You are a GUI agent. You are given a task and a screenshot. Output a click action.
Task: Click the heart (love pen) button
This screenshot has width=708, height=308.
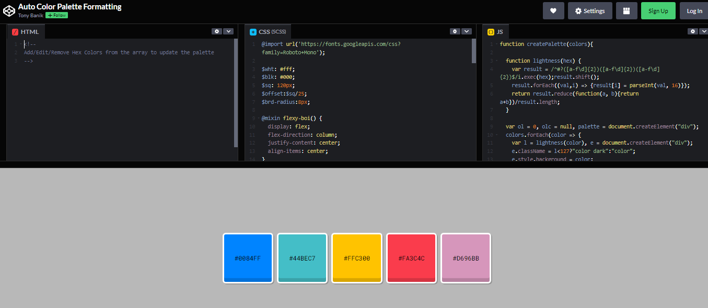click(553, 10)
